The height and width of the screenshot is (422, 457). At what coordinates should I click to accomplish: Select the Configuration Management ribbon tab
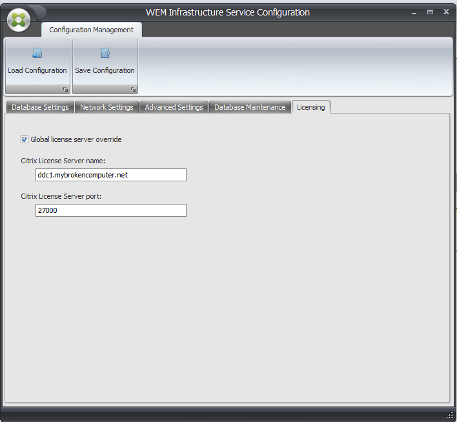click(x=91, y=30)
